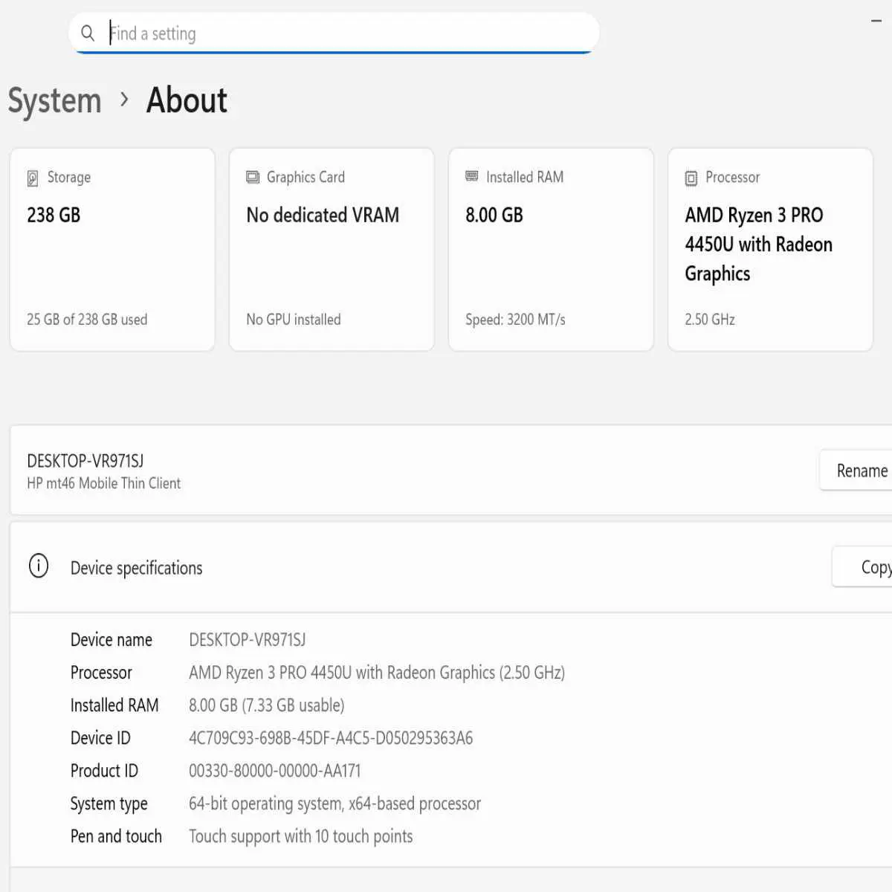Copy device specifications with the Copy button
This screenshot has width=892, height=892.
(x=863, y=567)
